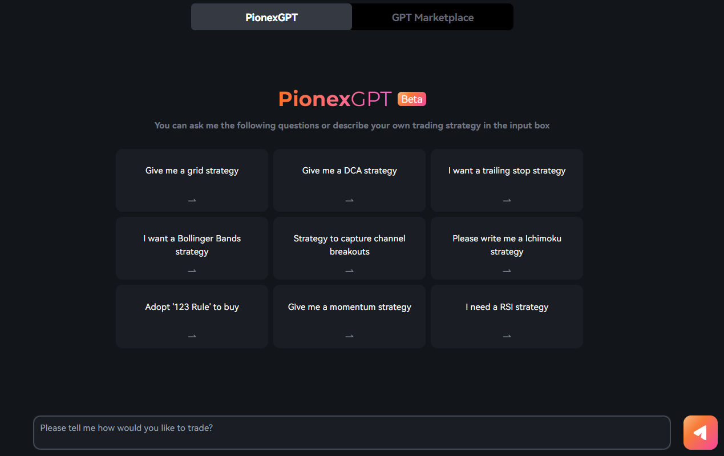Image resolution: width=724 pixels, height=456 pixels.
Task: Choose "Give me a DCA strategy" prompt
Action: pos(349,171)
